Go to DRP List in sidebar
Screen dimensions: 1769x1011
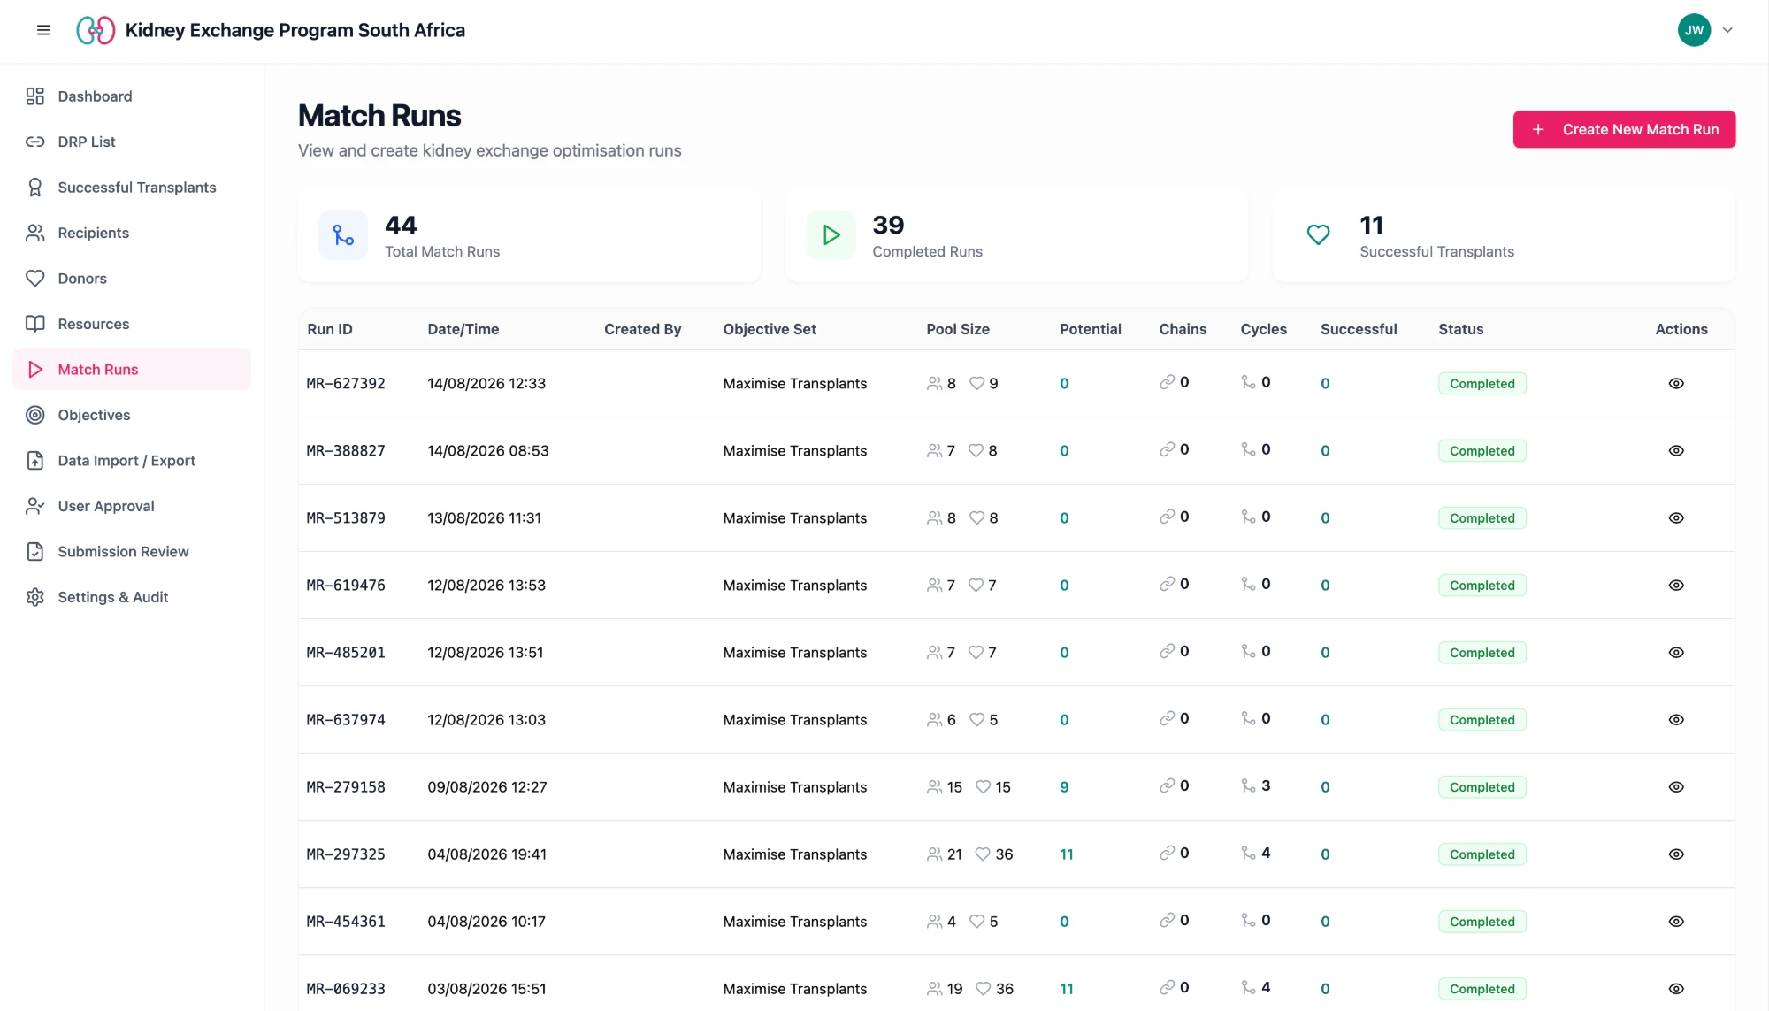(x=132, y=142)
